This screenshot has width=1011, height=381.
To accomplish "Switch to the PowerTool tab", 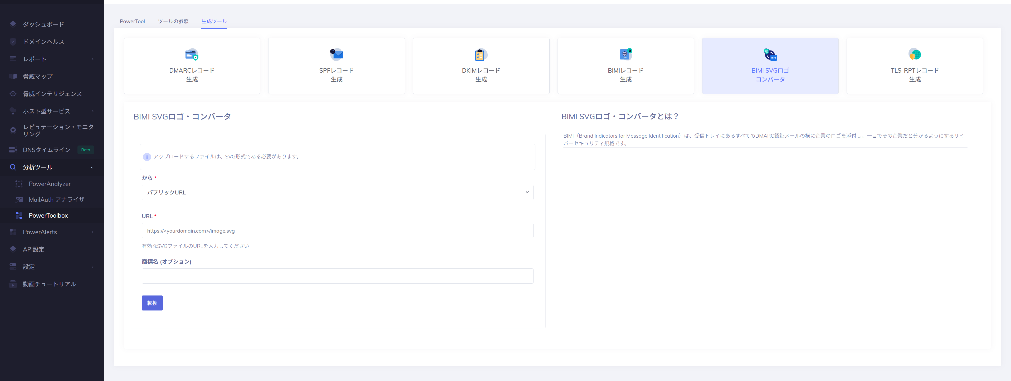I will 132,21.
